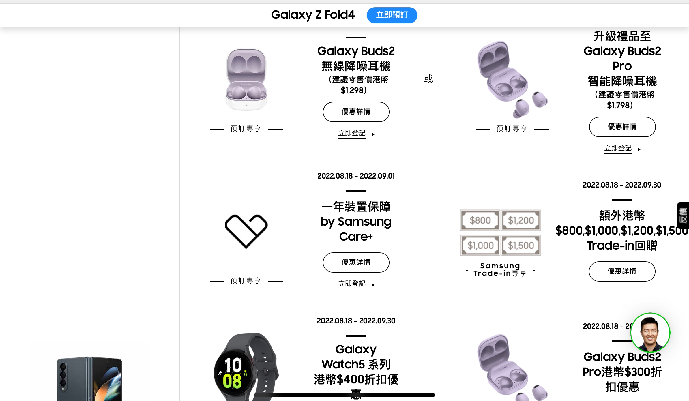This screenshot has width=689, height=401.
Task: Open 優惠詳情 for Galaxy Buds2 offer
Action: click(x=356, y=112)
